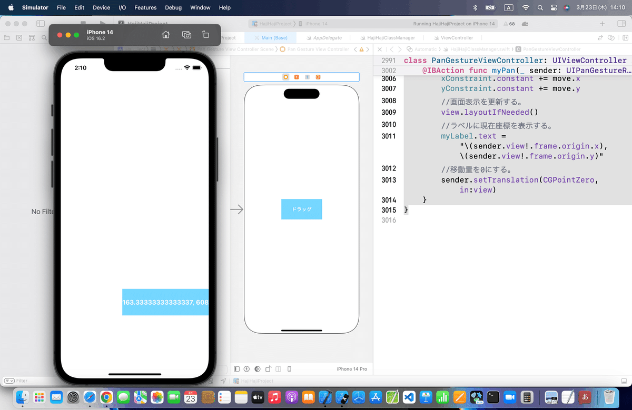The height and width of the screenshot is (410, 632).
Task: Open Control Center in menu bar
Action: pyautogui.click(x=554, y=7)
